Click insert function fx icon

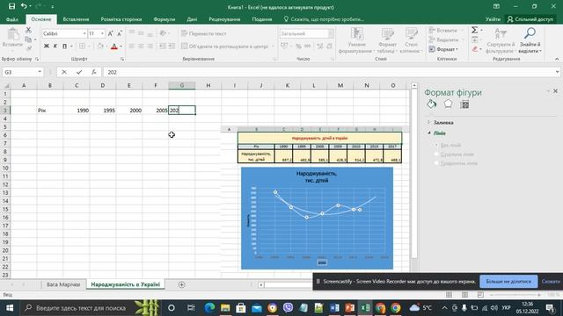(94, 72)
